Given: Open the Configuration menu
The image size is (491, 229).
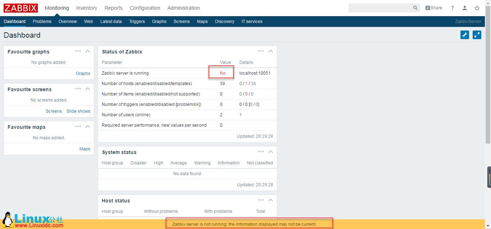Looking at the screenshot, I should (145, 8).
